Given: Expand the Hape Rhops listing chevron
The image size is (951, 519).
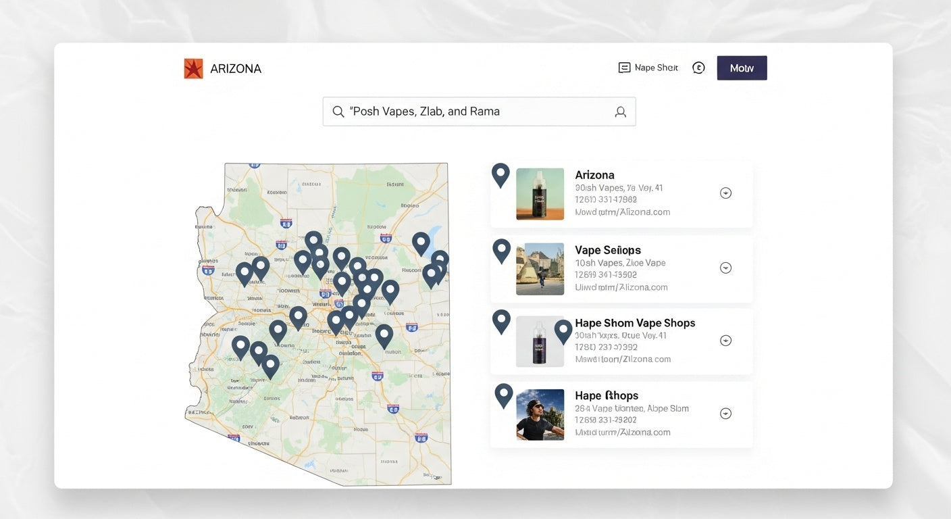Looking at the screenshot, I should pos(725,414).
